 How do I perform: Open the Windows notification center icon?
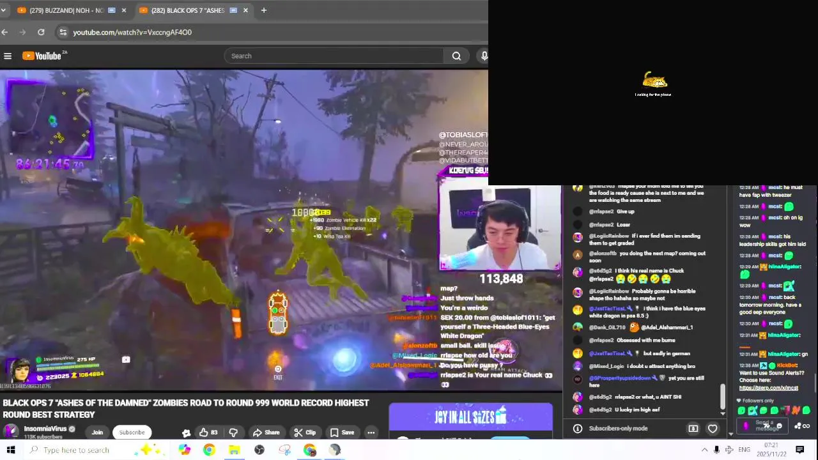pyautogui.click(x=800, y=450)
